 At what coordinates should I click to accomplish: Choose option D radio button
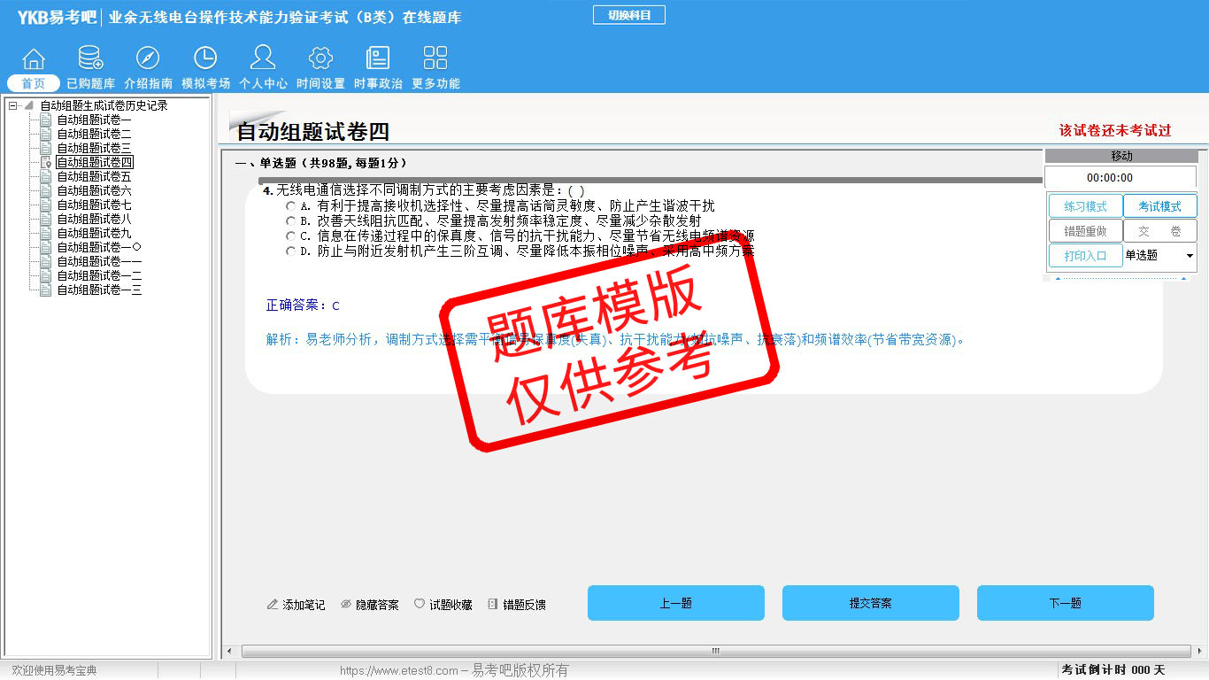pos(290,251)
